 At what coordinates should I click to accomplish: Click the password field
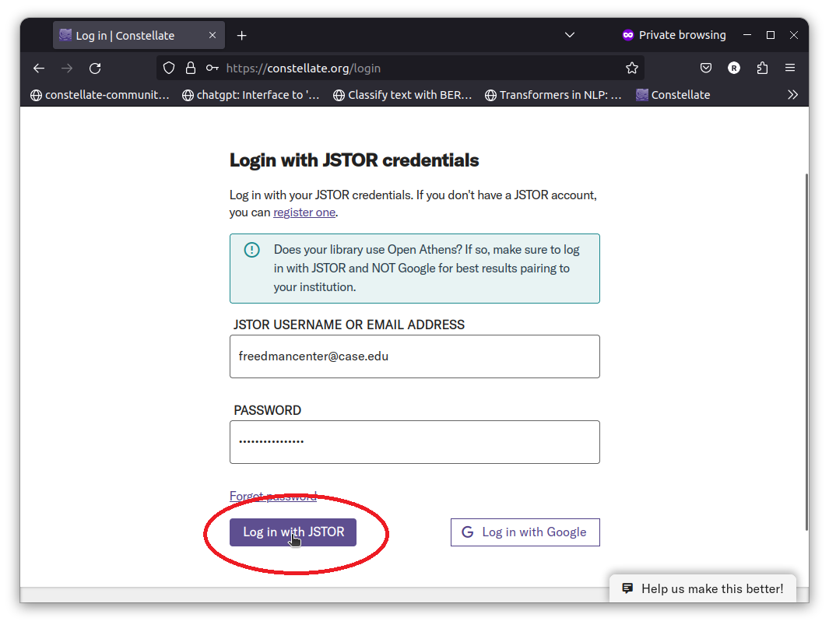(x=414, y=442)
